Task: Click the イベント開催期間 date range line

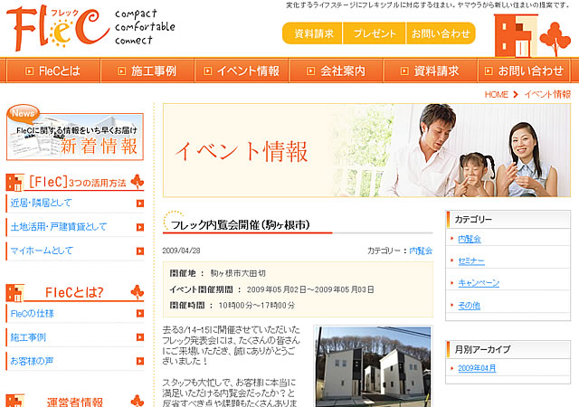Action: pyautogui.click(x=271, y=289)
